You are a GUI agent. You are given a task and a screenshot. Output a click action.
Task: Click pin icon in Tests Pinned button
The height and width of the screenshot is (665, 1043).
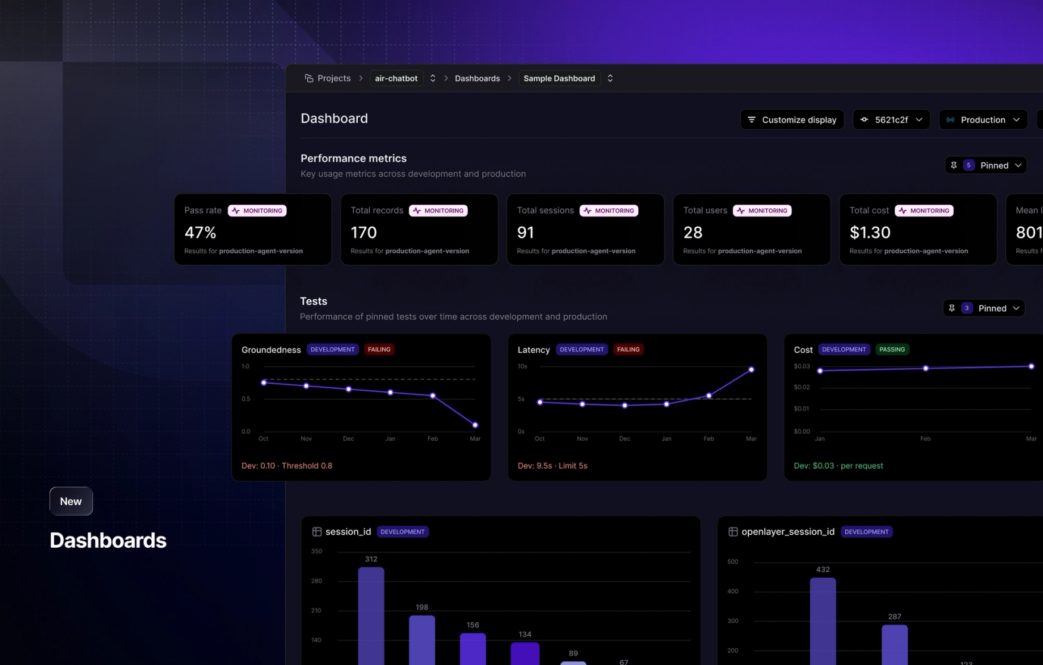point(952,308)
